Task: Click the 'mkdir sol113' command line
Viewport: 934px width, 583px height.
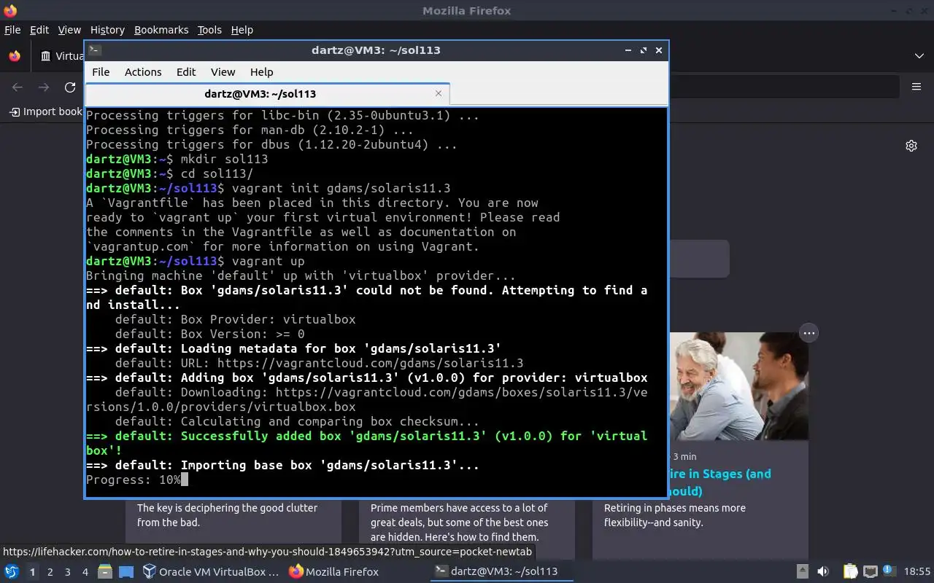Action: [x=177, y=159]
